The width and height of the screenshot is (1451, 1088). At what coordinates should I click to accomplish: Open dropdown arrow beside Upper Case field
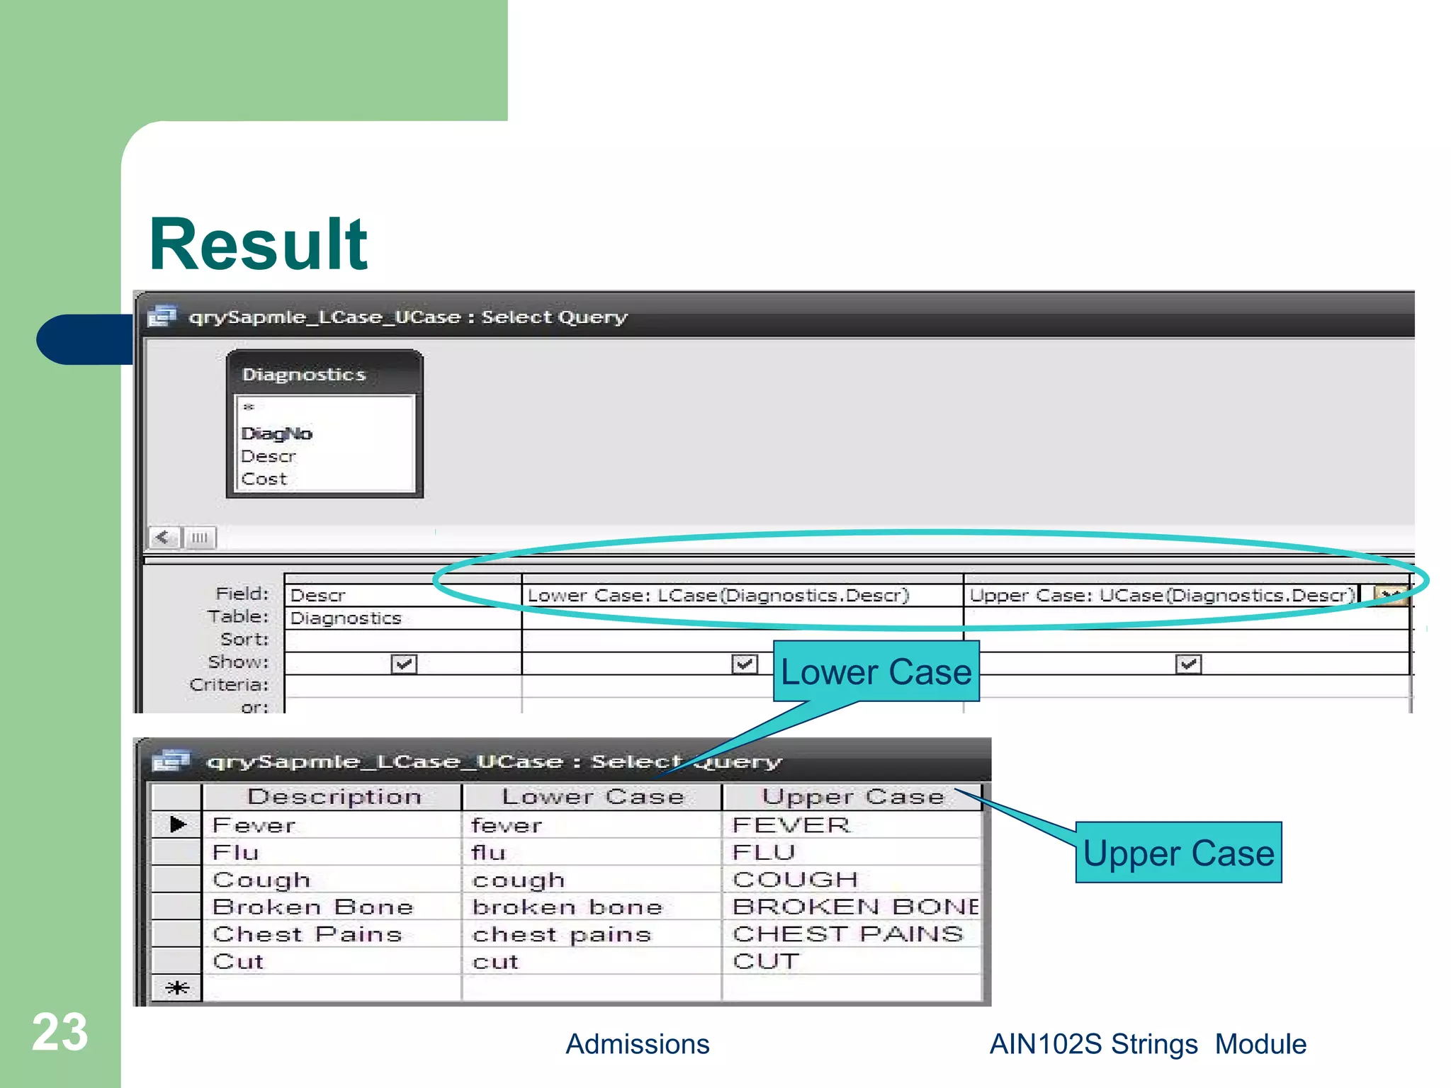point(1389,595)
